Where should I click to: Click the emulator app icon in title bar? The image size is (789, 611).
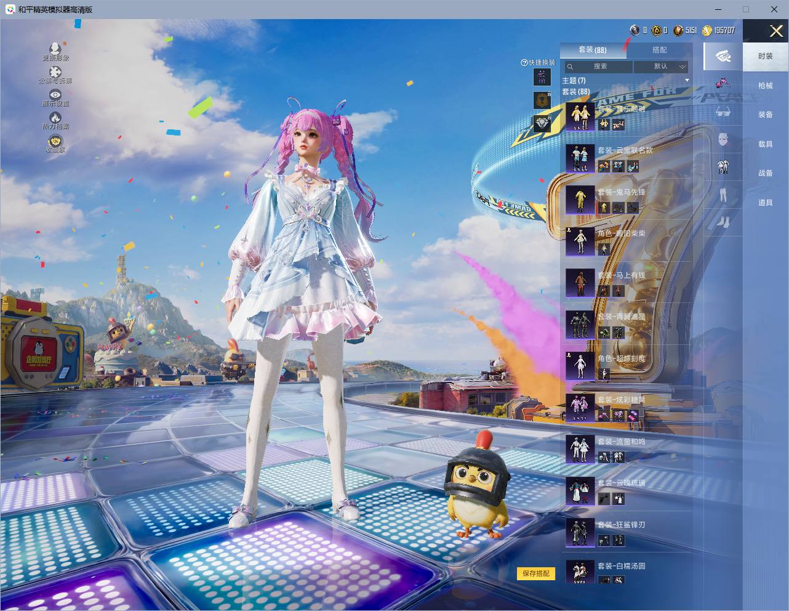coord(10,9)
